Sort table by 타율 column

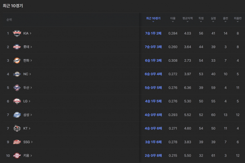pos(173,20)
